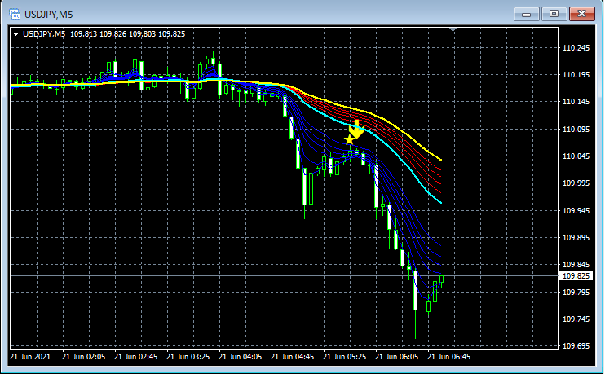Click price scale value 110.045

(576, 156)
